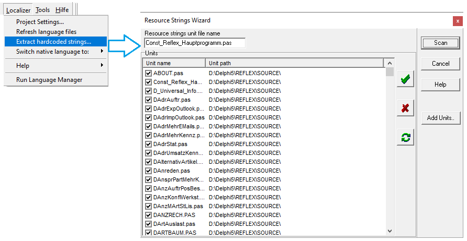The image size is (467, 241).
Task: Open the Localizer menu
Action: [18, 10]
